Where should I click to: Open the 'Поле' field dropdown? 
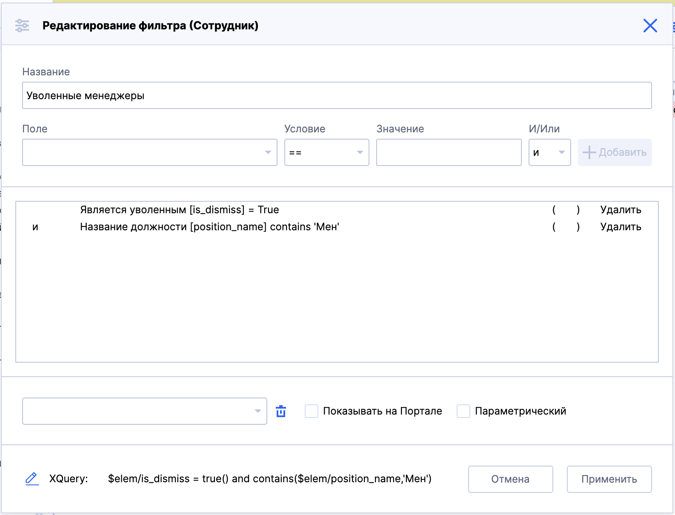pyautogui.click(x=149, y=152)
